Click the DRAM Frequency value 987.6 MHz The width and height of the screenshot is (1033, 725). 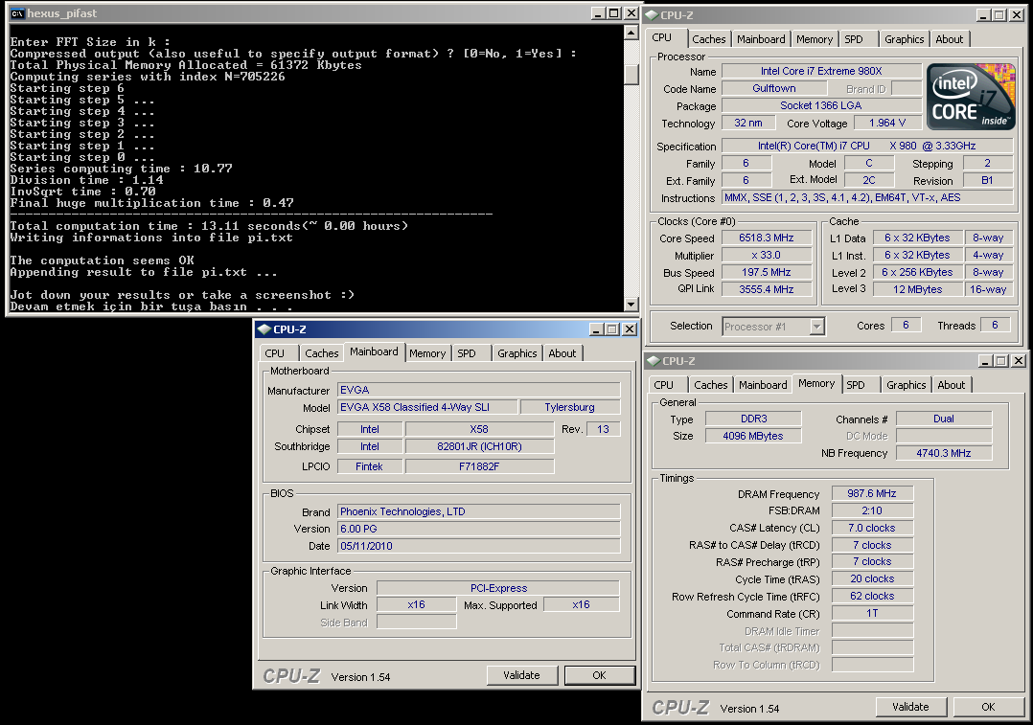pos(872,493)
